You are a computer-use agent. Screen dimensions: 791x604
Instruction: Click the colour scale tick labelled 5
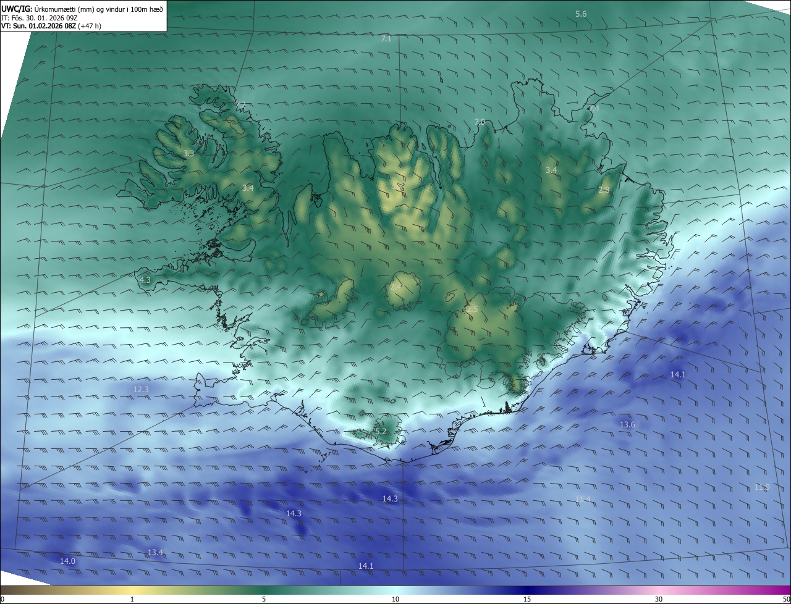(x=264, y=599)
